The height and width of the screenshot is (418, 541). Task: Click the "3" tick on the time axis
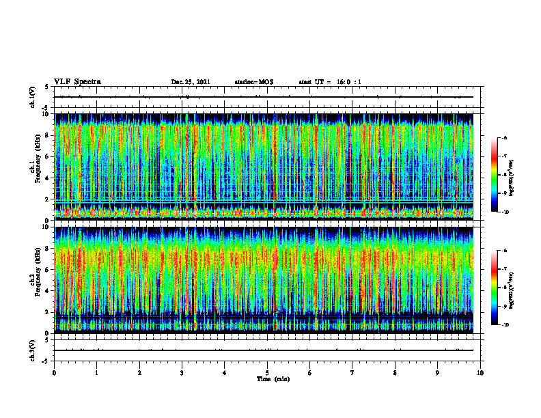coord(182,373)
